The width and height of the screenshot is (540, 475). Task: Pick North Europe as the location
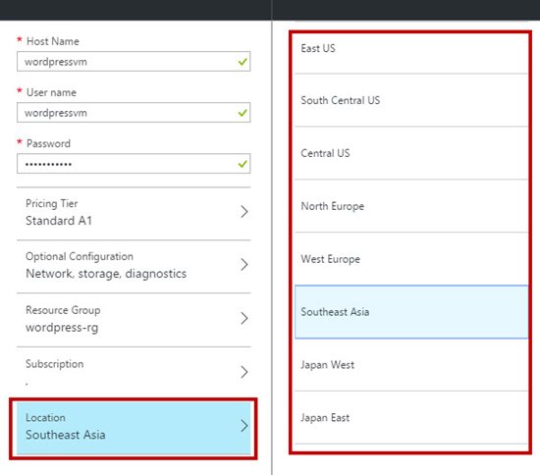[x=411, y=206]
